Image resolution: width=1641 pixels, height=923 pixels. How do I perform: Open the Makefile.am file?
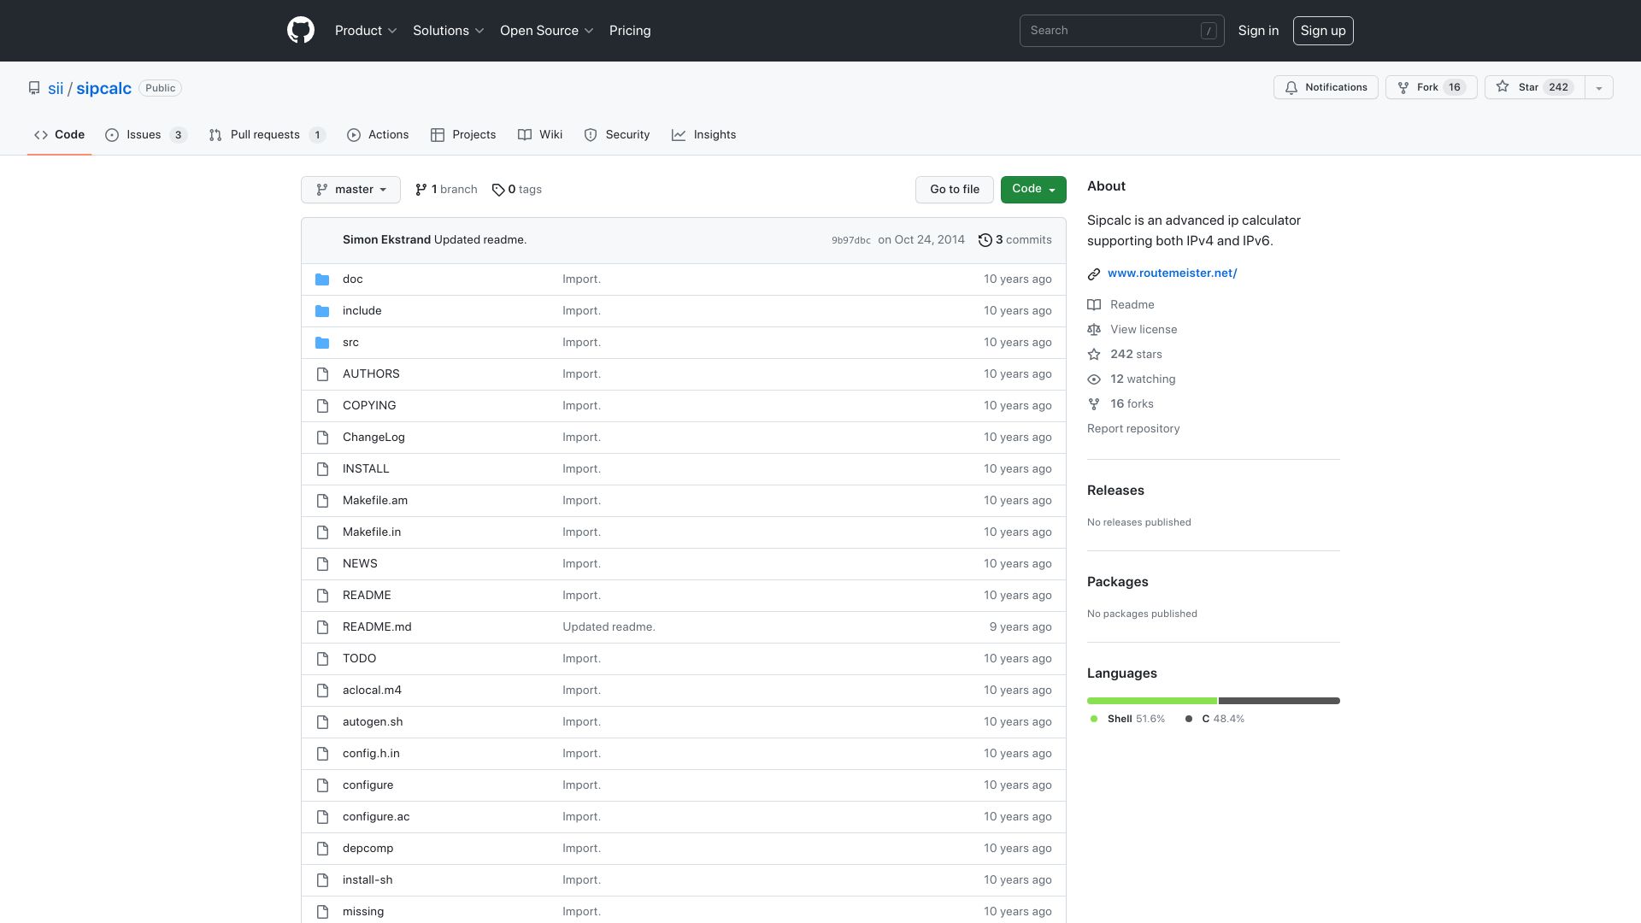(x=375, y=501)
